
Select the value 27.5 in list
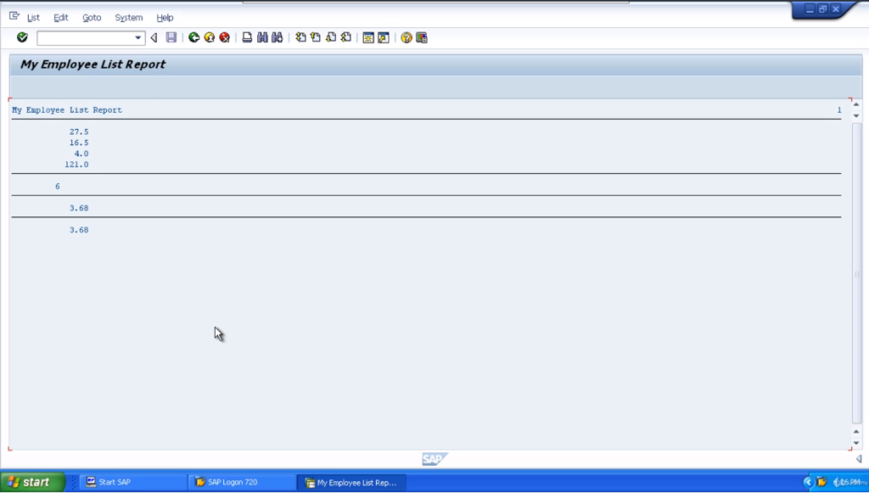pos(79,132)
